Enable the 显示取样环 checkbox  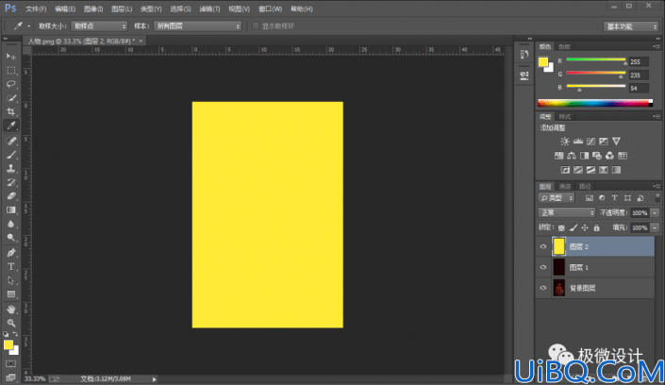coord(256,25)
